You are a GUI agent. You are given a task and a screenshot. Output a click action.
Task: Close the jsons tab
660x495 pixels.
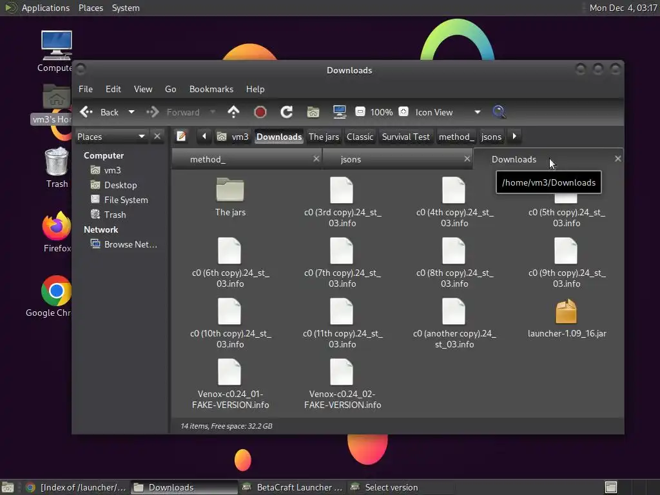(467, 159)
